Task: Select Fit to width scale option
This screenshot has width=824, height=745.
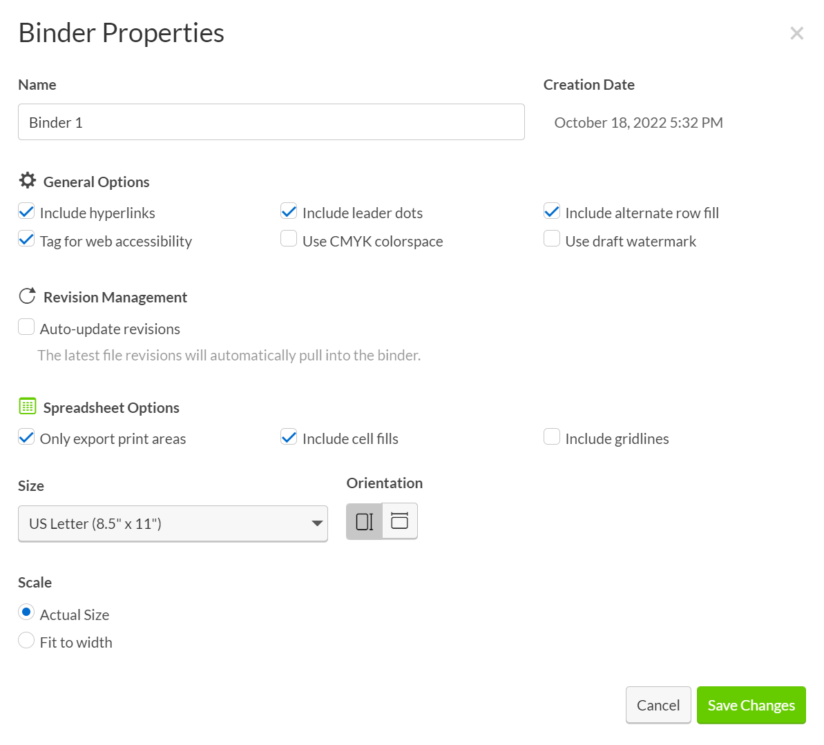Action: coord(26,640)
